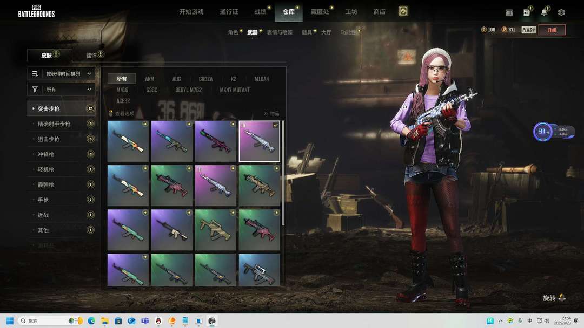Select the 皮肤 tab

(50, 56)
